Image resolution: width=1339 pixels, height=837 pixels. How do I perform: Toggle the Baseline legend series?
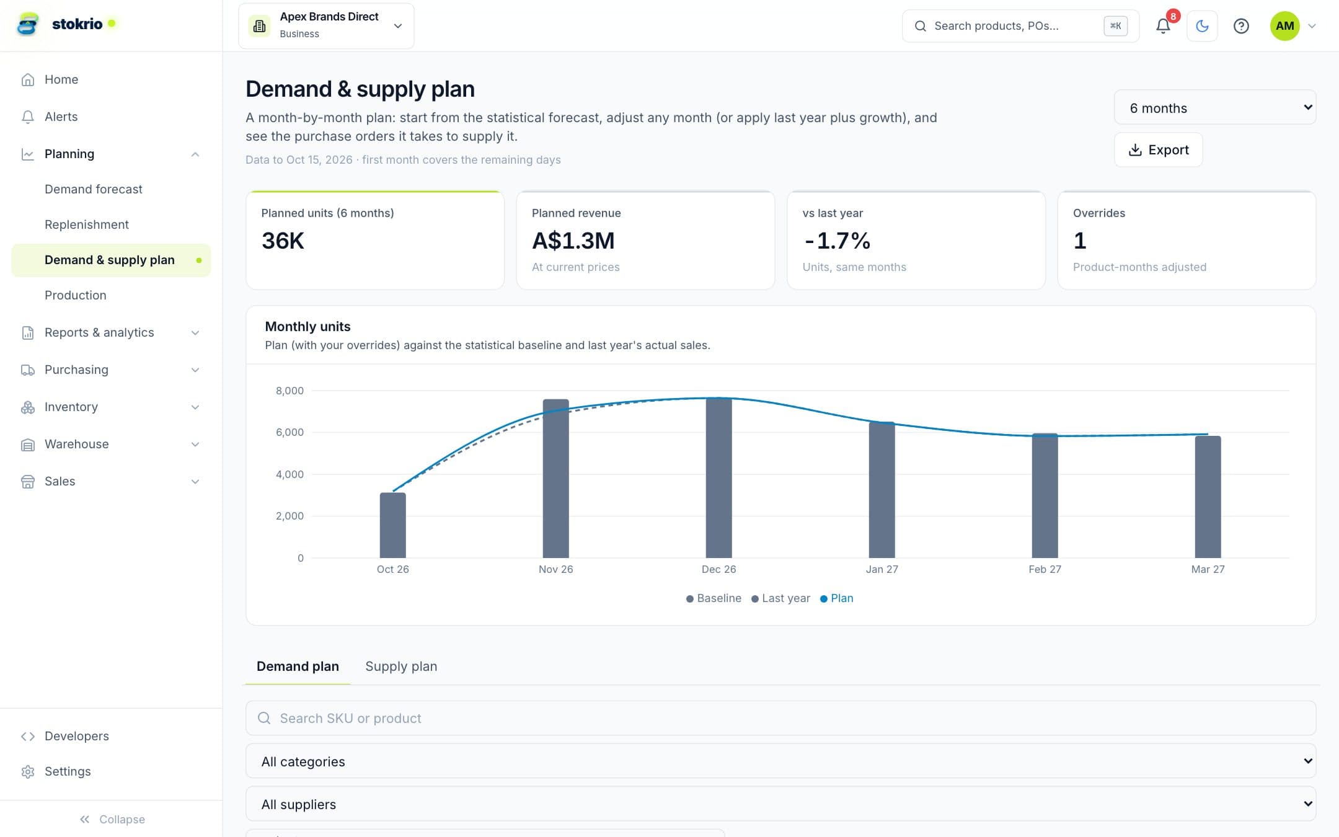click(x=714, y=598)
